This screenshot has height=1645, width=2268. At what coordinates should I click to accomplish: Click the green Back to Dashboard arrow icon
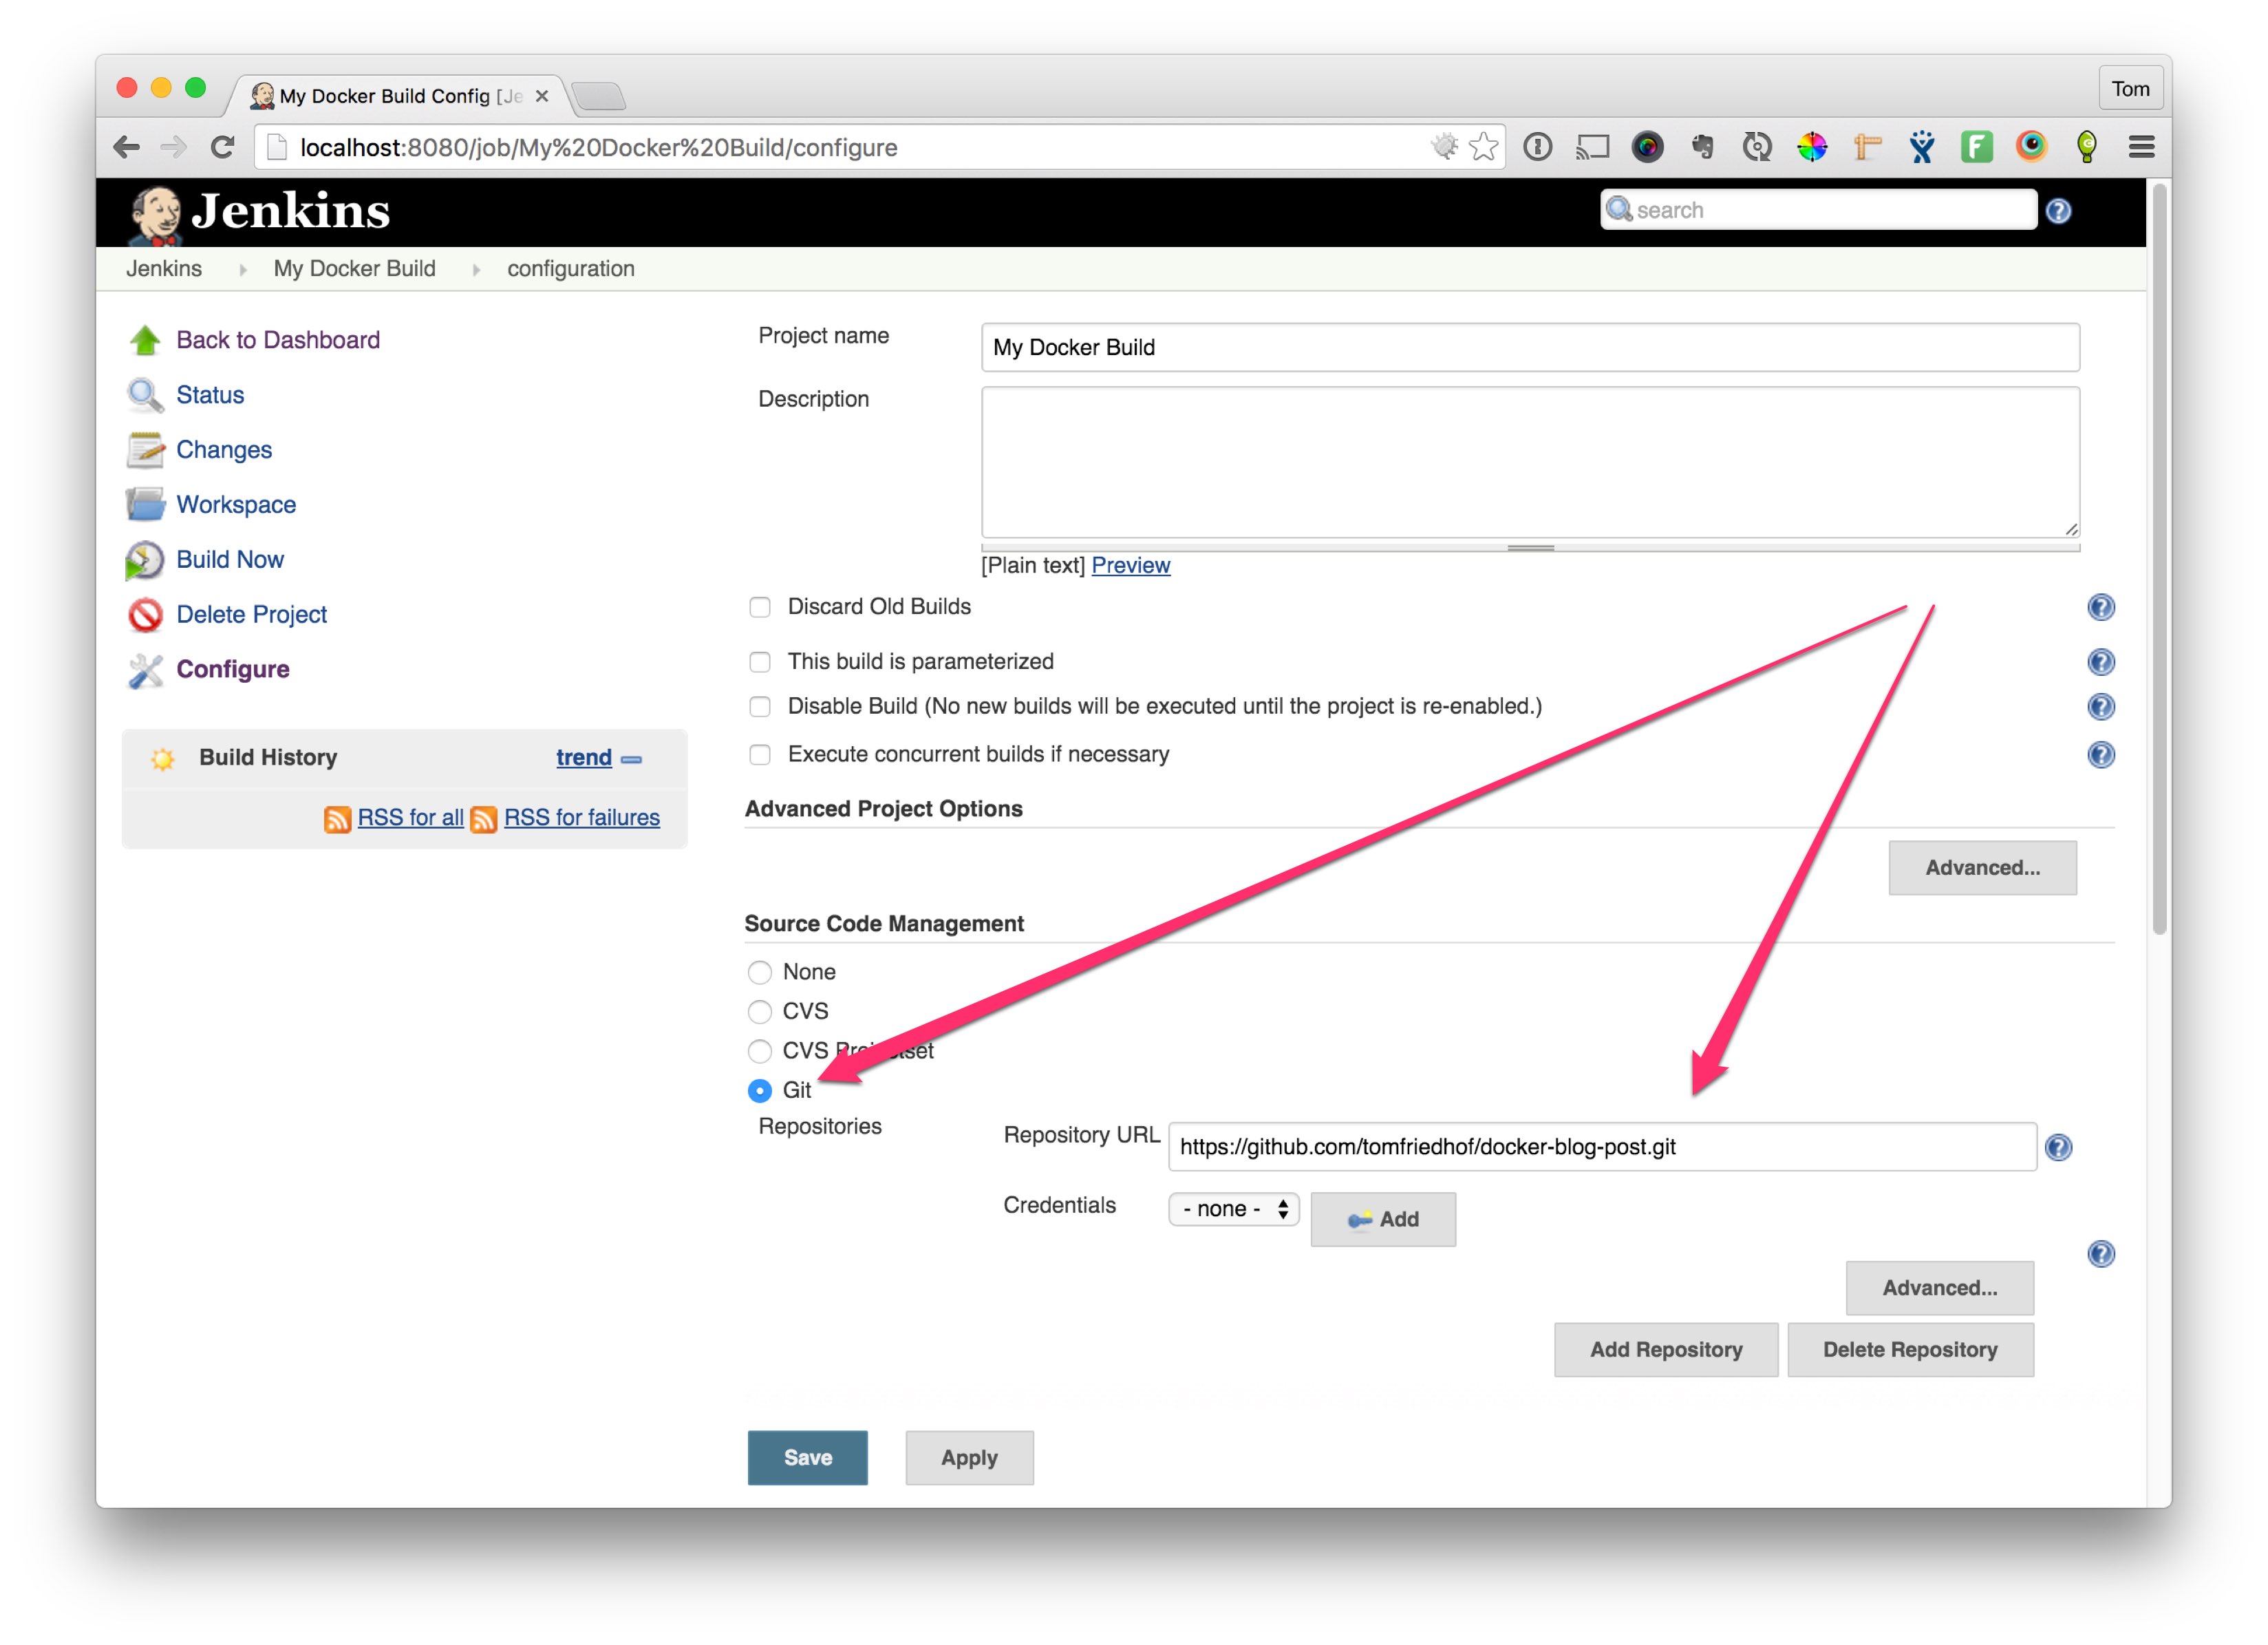click(x=145, y=340)
